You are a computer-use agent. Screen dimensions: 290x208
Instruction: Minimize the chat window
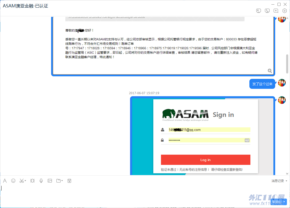click(x=273, y=4)
